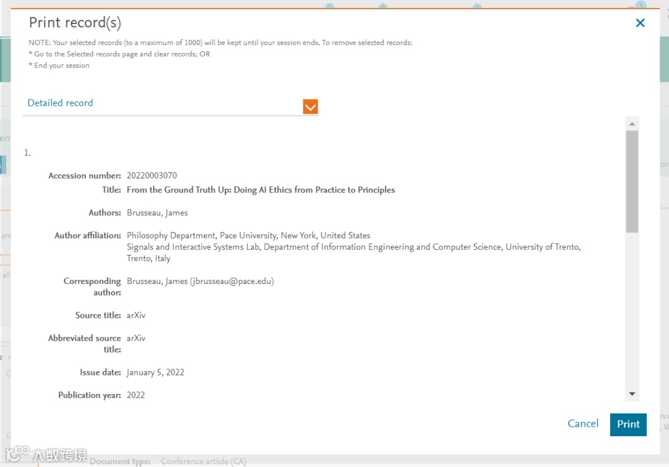Screen dimensions: 669x467
Task: Click the NOTE about selected records
Action: click(x=220, y=43)
